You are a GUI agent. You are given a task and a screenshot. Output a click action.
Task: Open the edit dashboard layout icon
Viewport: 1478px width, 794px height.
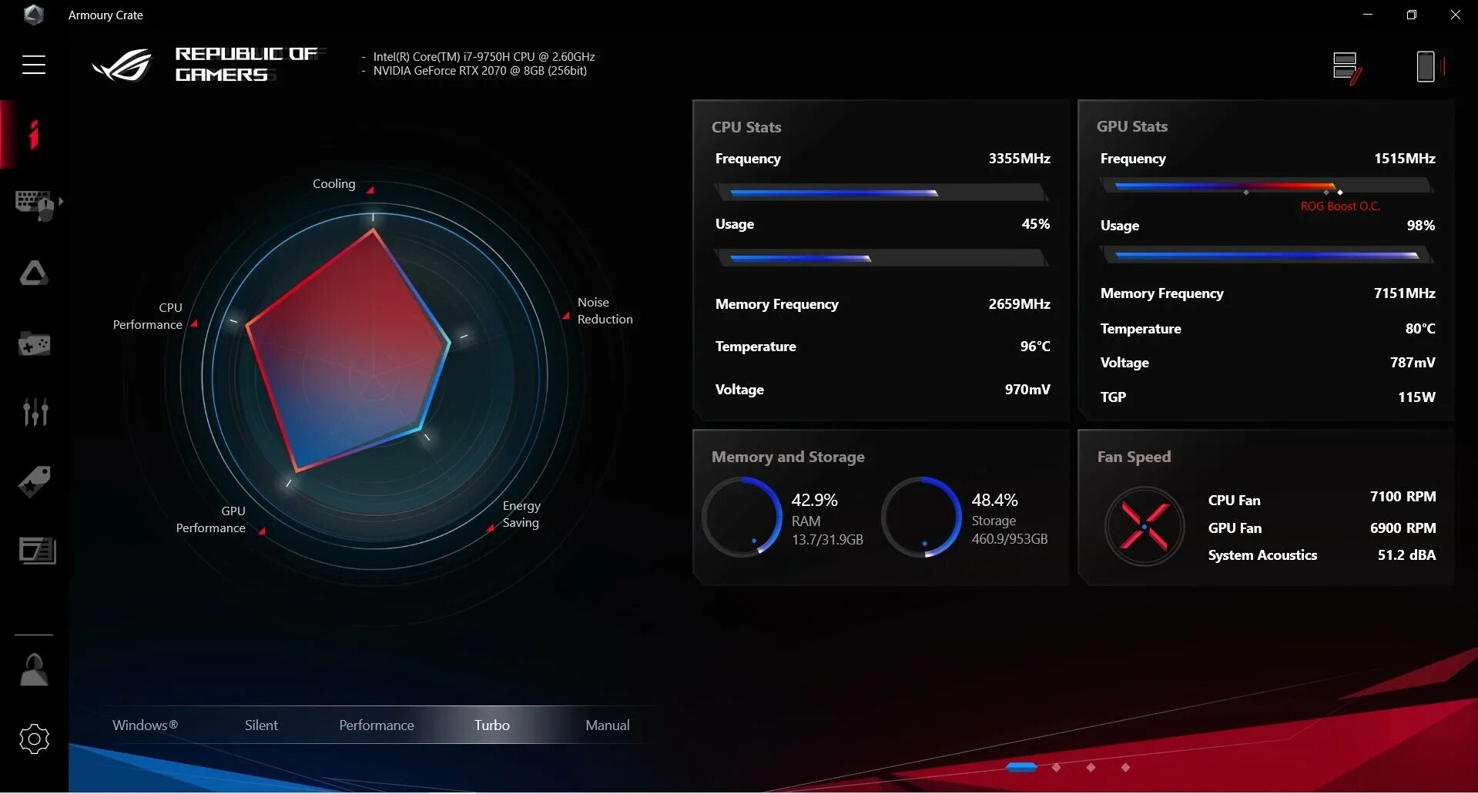coord(1347,68)
